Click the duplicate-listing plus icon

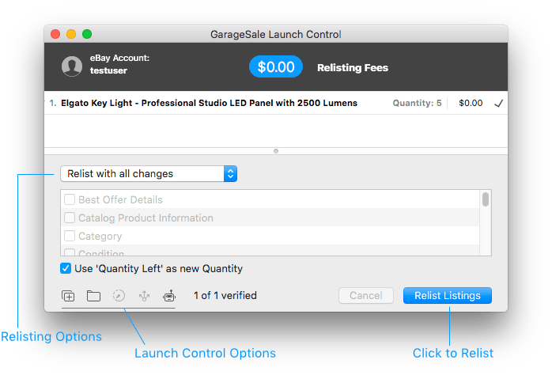pos(68,296)
